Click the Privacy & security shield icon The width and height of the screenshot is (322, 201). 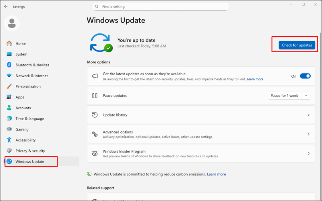coord(9,151)
